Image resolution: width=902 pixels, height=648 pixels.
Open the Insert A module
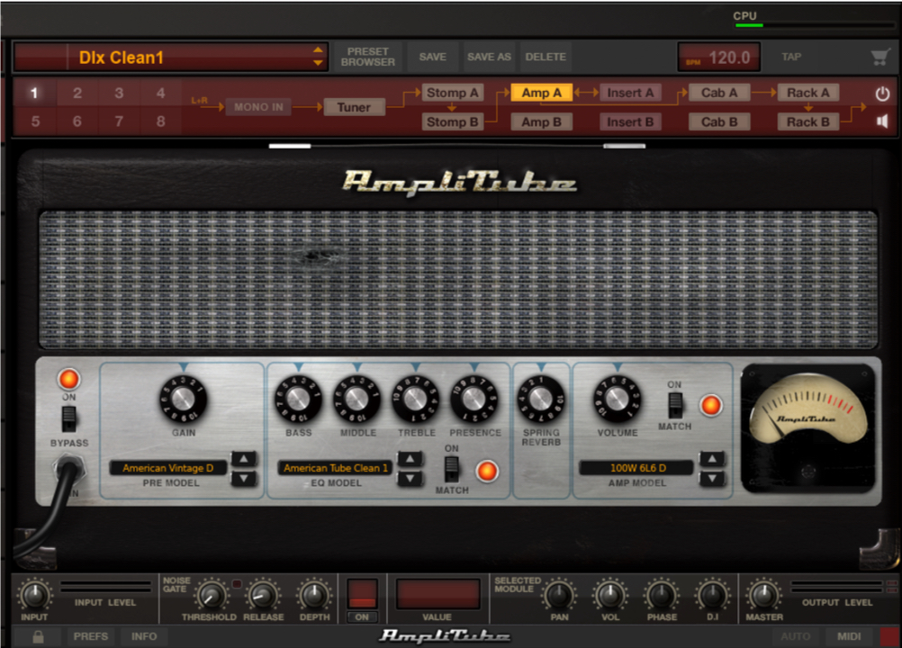(x=630, y=93)
